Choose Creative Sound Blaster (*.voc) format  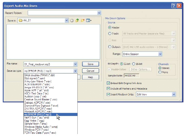click(x=50, y=100)
